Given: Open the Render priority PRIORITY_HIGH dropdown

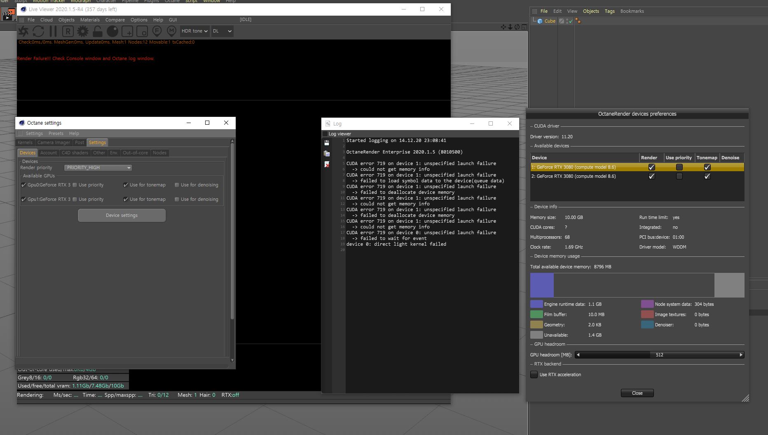Looking at the screenshot, I should pyautogui.click(x=98, y=167).
